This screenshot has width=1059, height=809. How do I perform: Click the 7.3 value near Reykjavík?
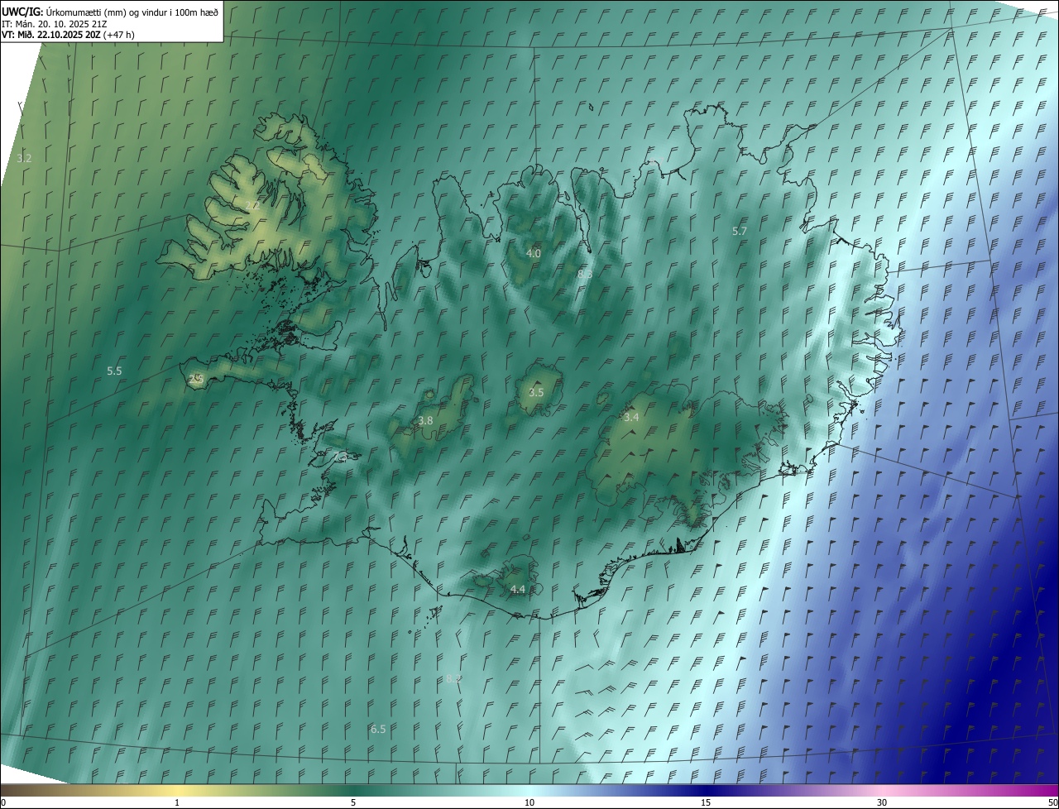[x=341, y=457]
